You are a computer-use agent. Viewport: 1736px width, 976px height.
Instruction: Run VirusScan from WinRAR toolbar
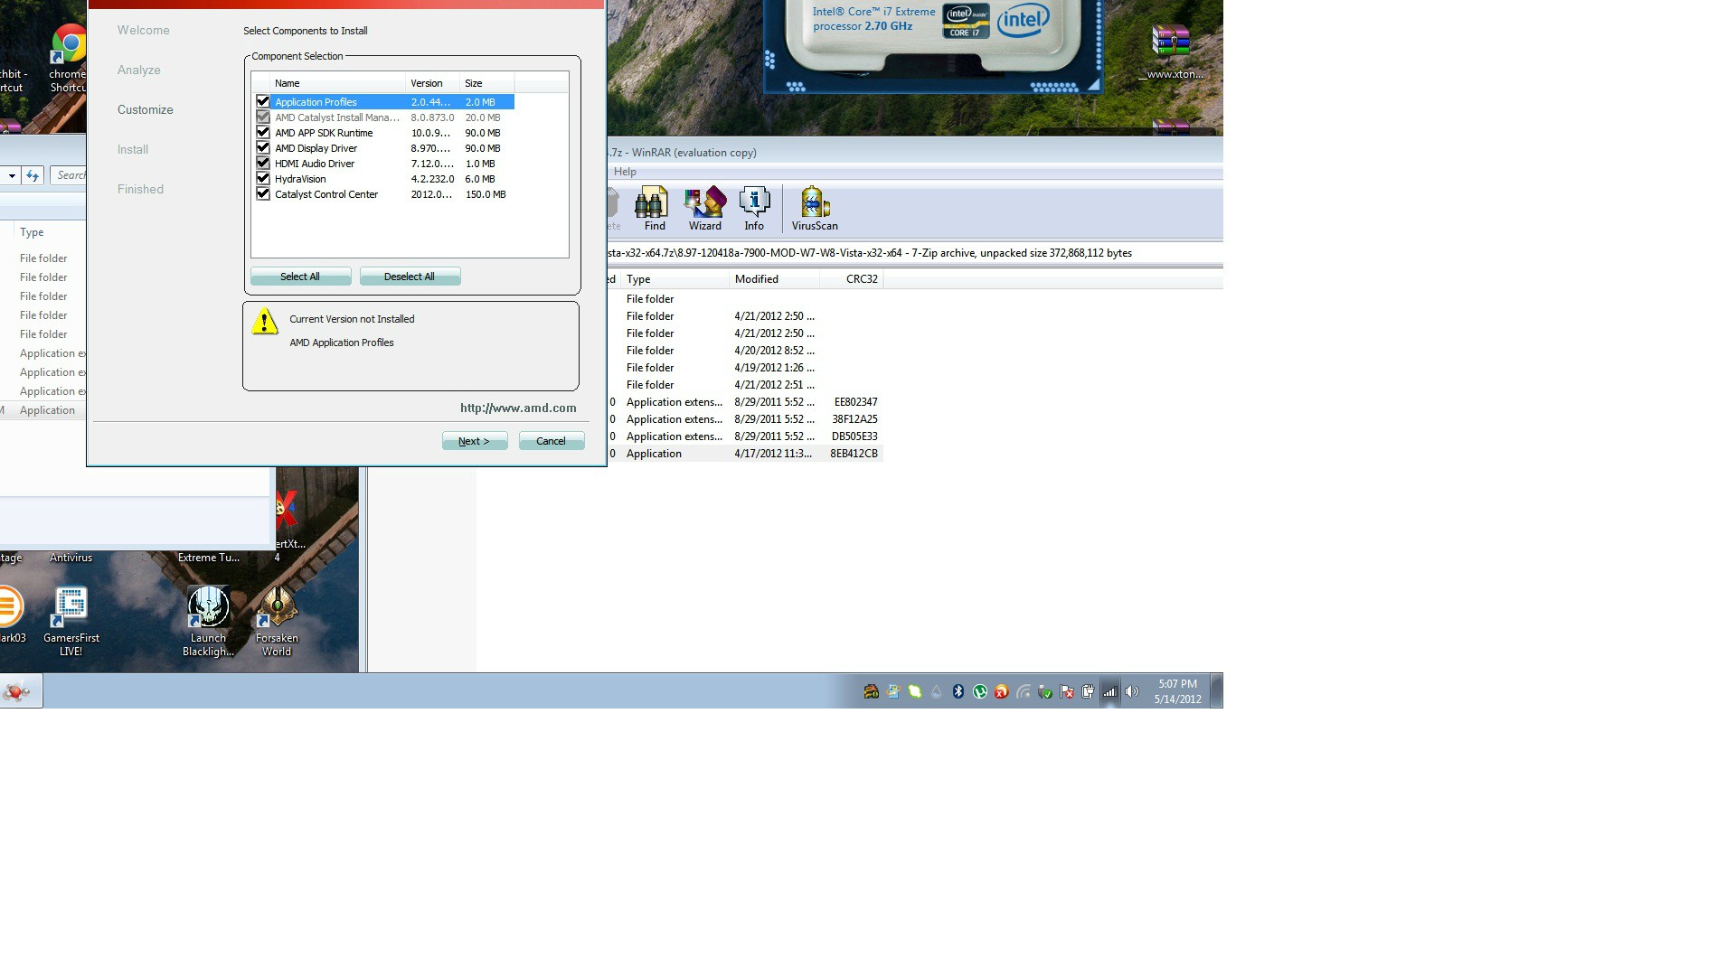[815, 208]
